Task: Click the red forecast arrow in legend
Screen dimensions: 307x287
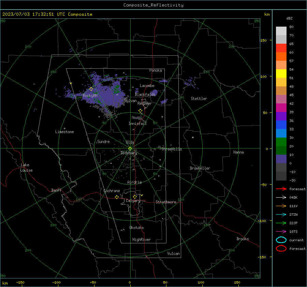Action: (281, 189)
